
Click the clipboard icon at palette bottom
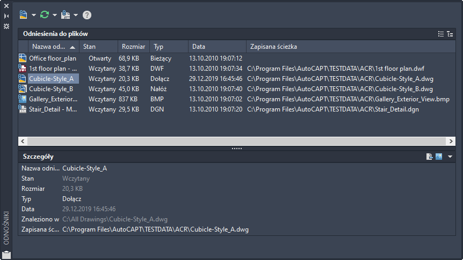tap(6, 255)
